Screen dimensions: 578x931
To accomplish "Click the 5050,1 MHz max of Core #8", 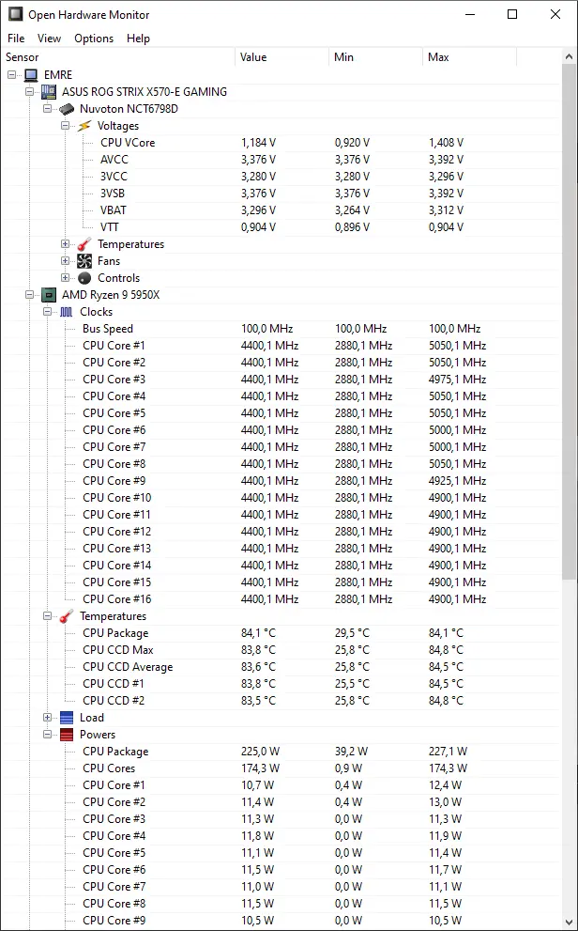I will click(457, 464).
